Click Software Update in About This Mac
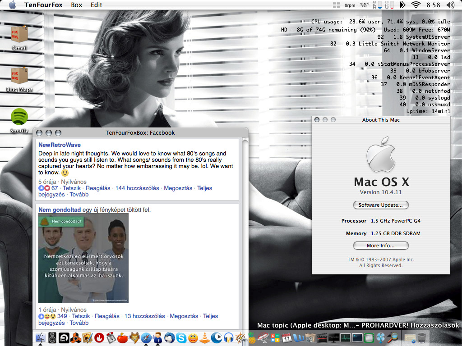Image resolution: width=462 pixels, height=346 pixels. point(381,205)
